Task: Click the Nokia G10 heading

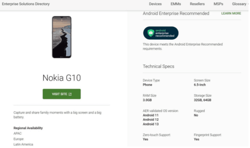Action: click(62, 78)
